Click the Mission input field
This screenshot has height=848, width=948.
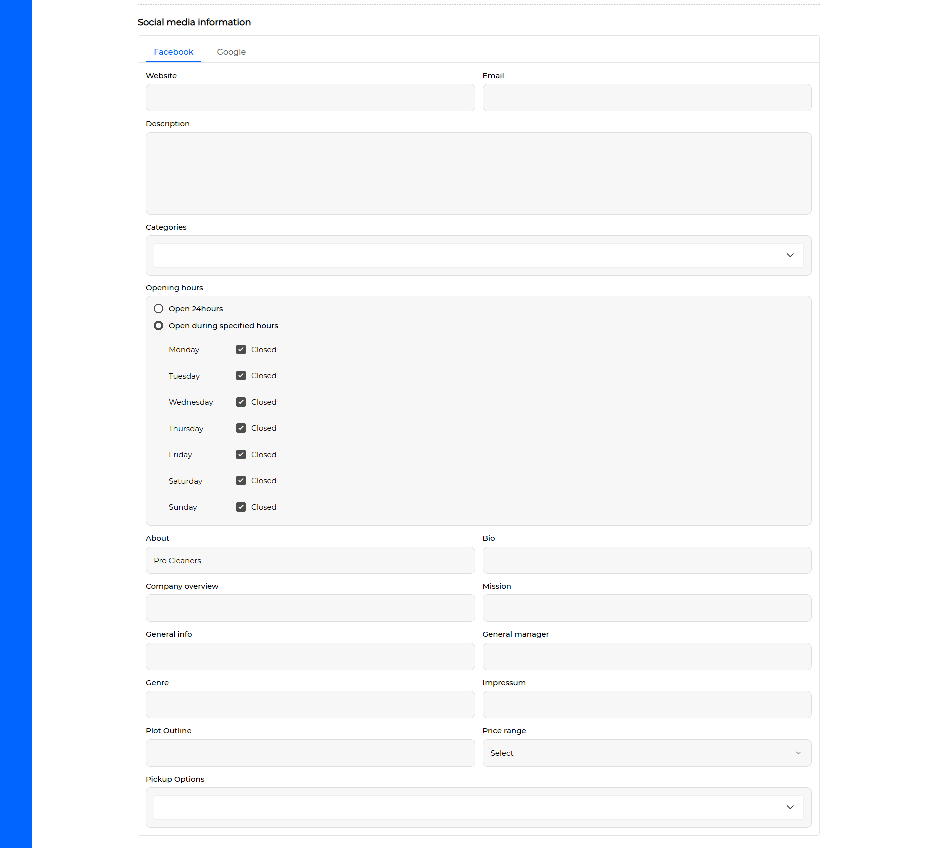[x=647, y=608]
